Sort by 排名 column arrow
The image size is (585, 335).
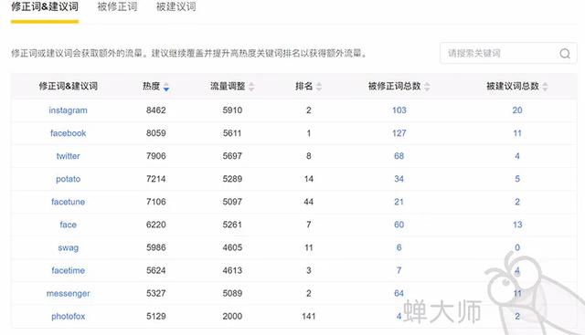pos(319,87)
